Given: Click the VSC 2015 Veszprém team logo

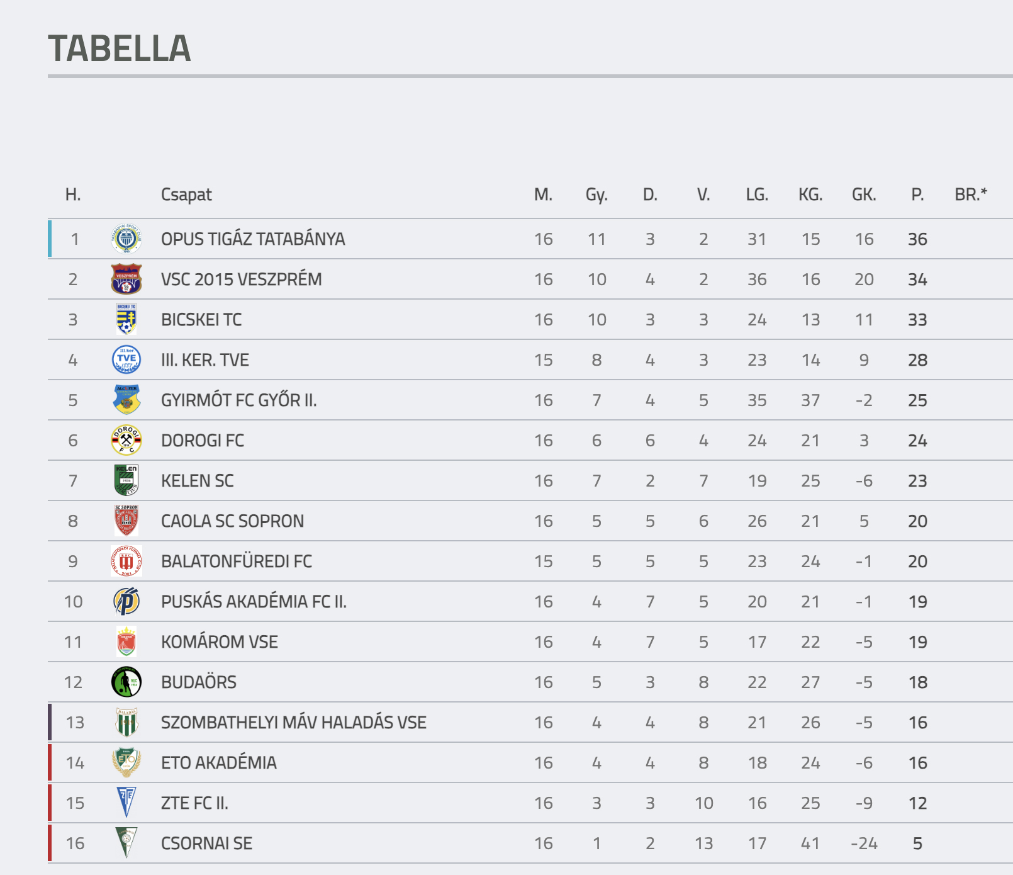Looking at the screenshot, I should [x=126, y=279].
